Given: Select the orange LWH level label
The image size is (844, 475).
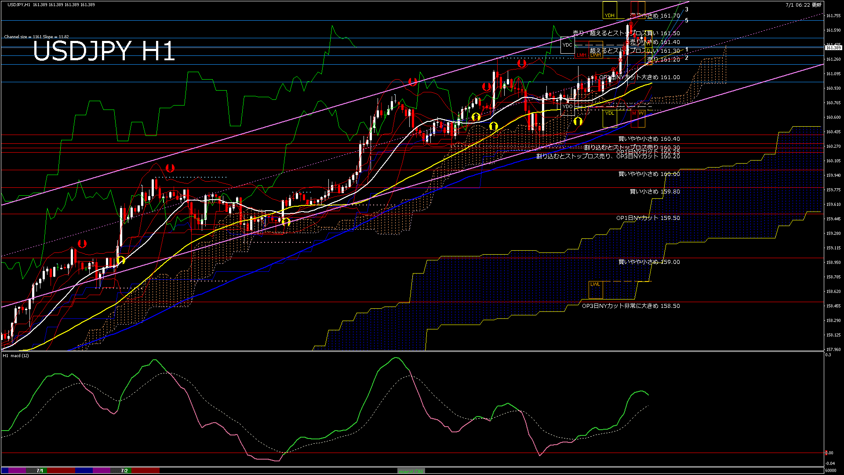Looking at the screenshot, I should click(596, 55).
